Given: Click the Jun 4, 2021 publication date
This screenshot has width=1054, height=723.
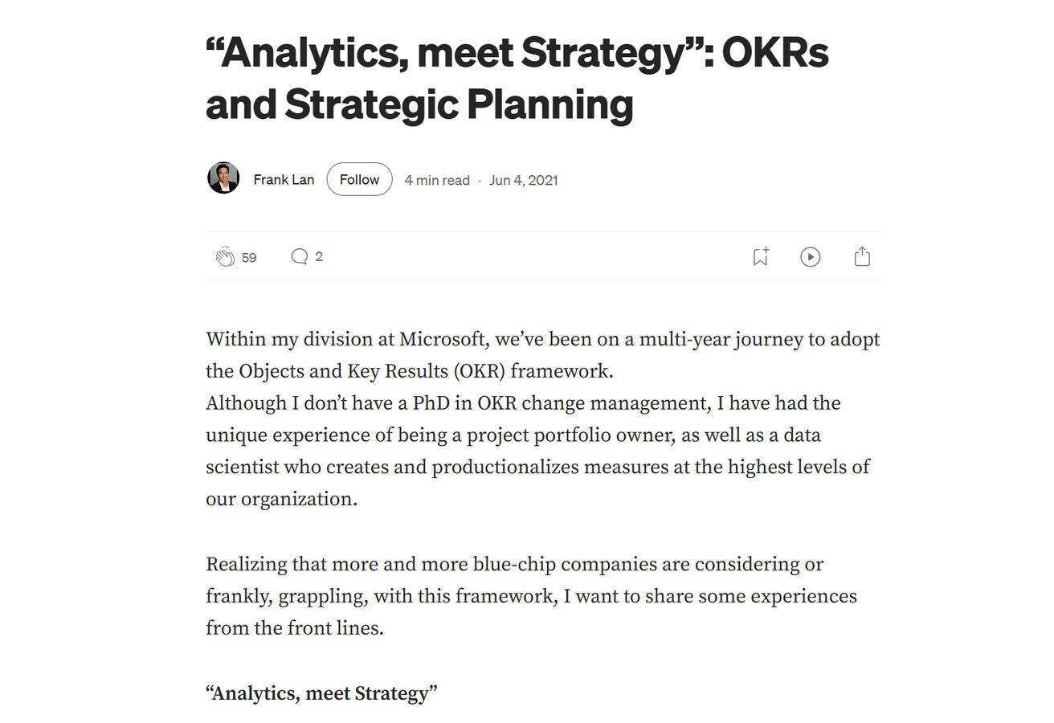Looking at the screenshot, I should pos(522,180).
